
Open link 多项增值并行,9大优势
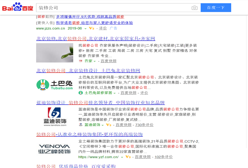click(90, 17)
